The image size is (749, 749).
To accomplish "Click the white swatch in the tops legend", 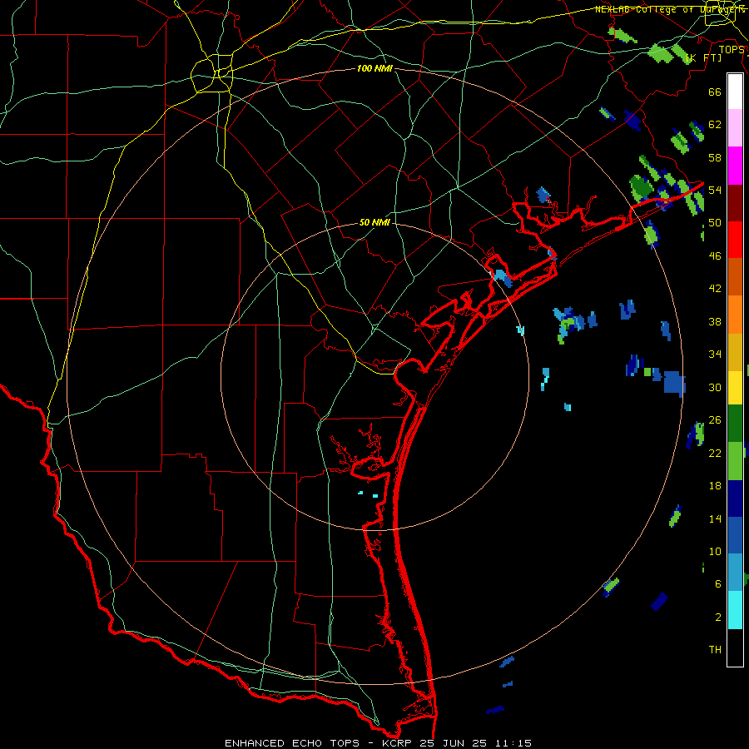I will pos(735,92).
